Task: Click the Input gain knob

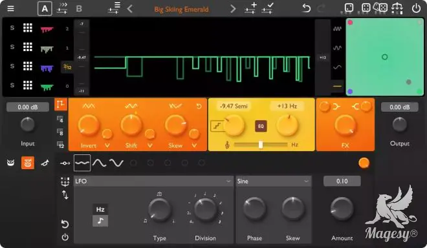Action: (28, 125)
